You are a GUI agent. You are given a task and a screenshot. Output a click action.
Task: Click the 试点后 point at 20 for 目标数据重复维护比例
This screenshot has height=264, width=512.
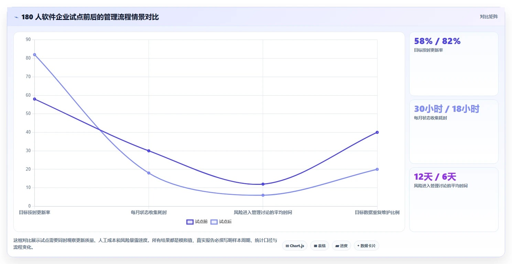(377, 169)
